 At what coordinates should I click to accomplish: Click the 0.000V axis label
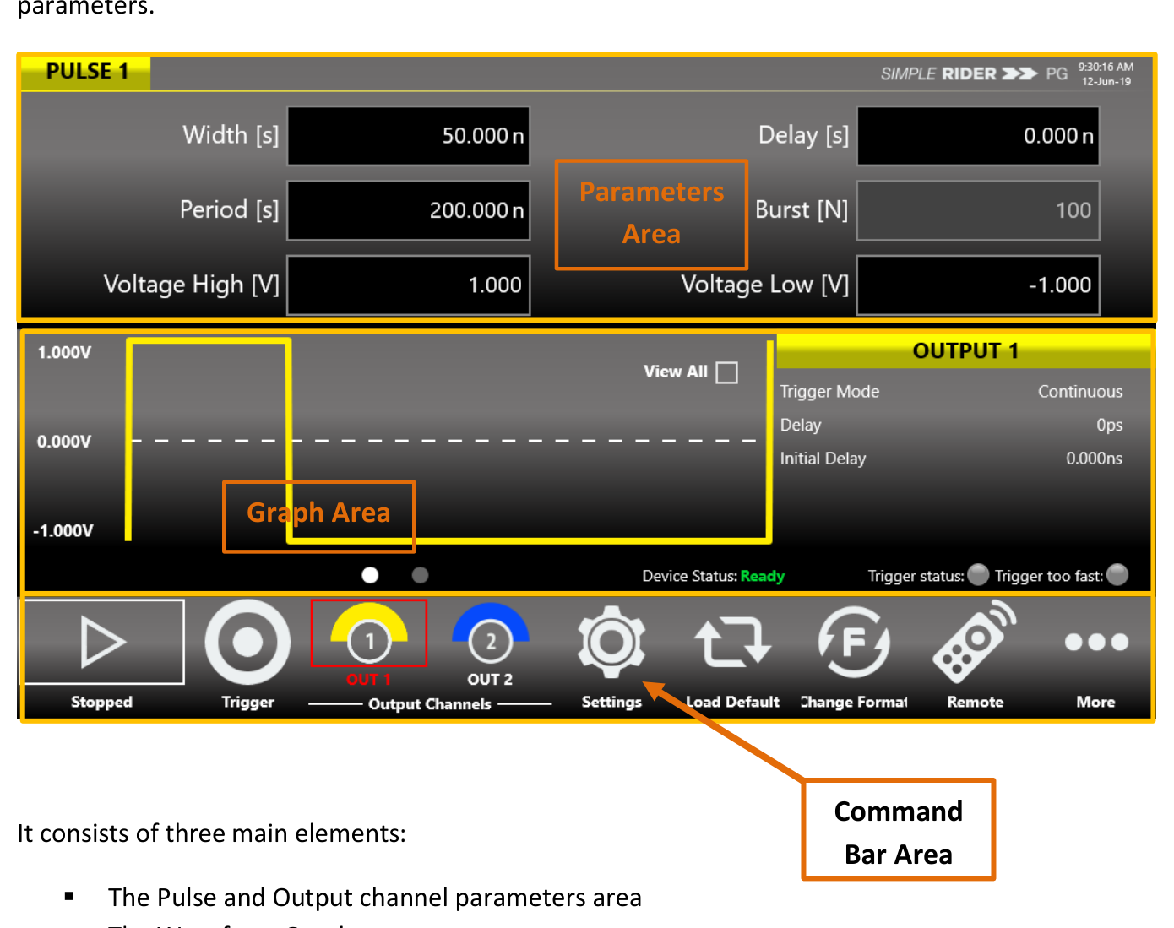tap(64, 442)
